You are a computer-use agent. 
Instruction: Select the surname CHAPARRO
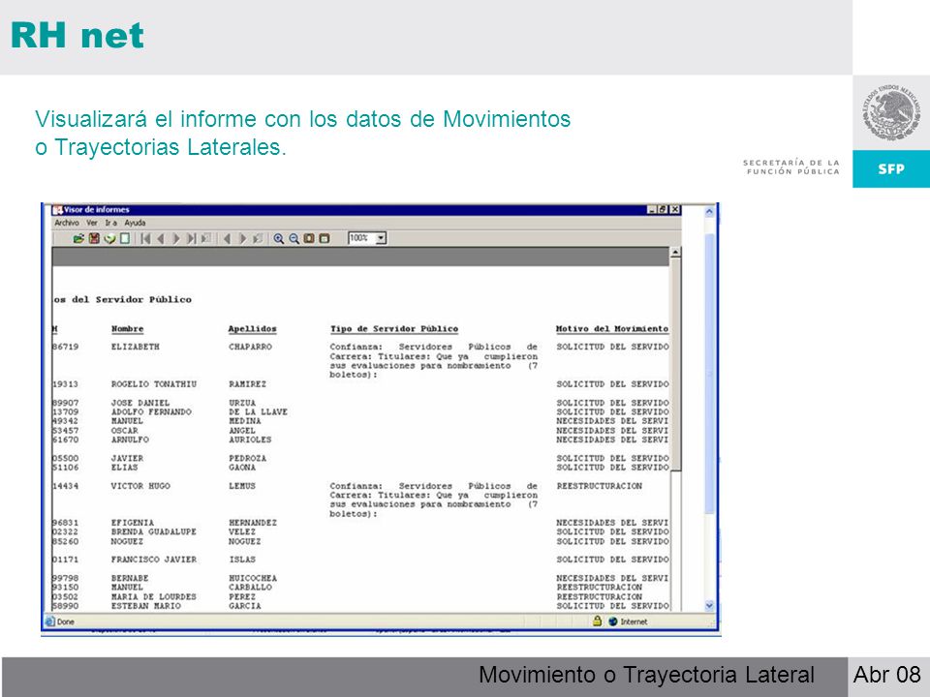250,347
